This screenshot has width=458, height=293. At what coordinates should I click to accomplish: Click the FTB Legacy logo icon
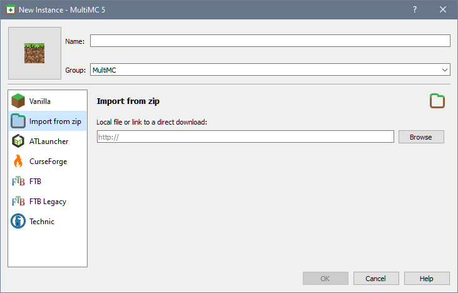[18, 201]
